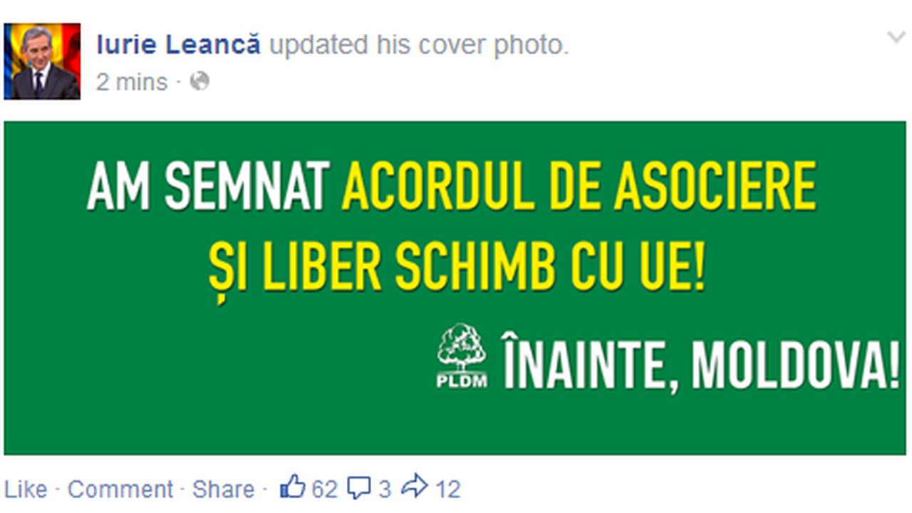Open the '2 mins' post timestamp

coord(132,82)
